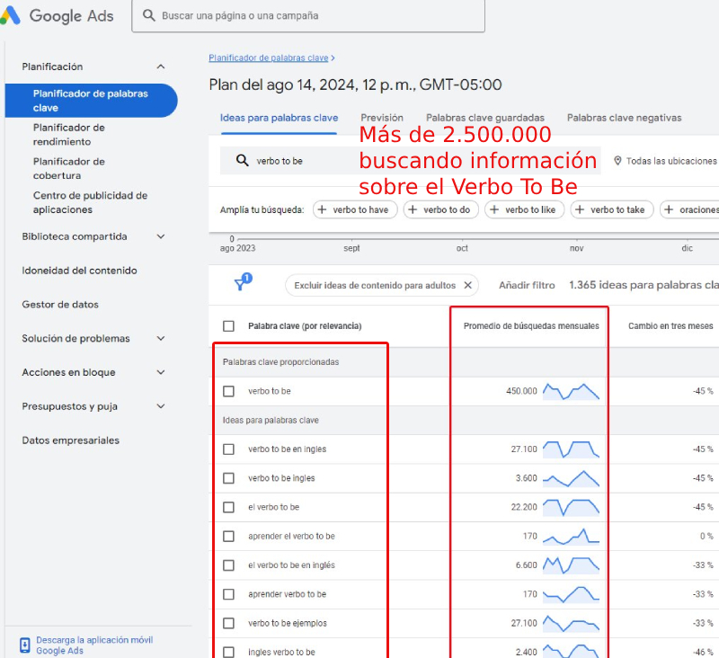719x658 pixels.
Task: Add 'verbo to have' to broaden search
Action: coord(355,209)
